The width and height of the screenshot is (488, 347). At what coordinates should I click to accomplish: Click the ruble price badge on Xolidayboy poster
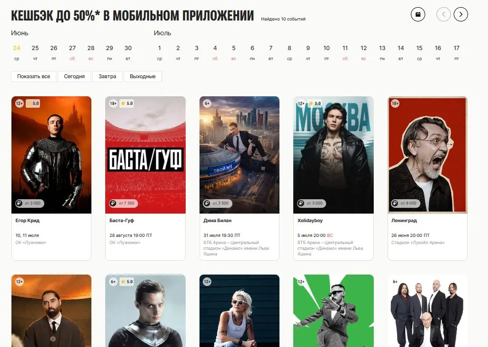click(312, 203)
